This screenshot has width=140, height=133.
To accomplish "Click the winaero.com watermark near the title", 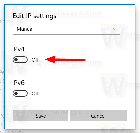I will [64, 13].
